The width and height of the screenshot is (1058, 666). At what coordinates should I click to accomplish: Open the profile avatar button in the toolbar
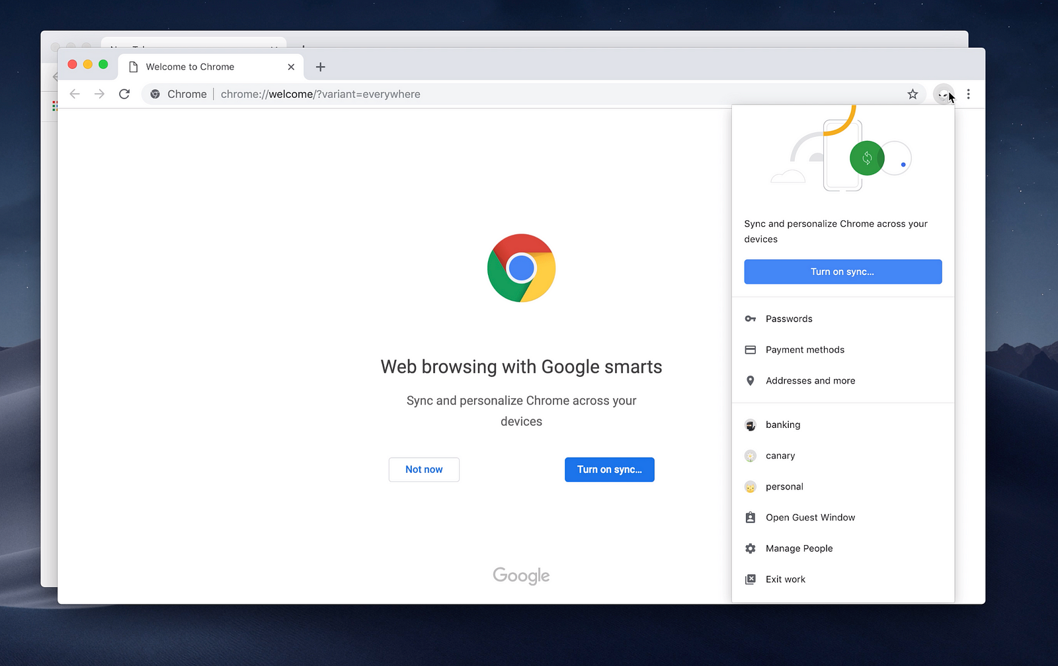coord(944,94)
